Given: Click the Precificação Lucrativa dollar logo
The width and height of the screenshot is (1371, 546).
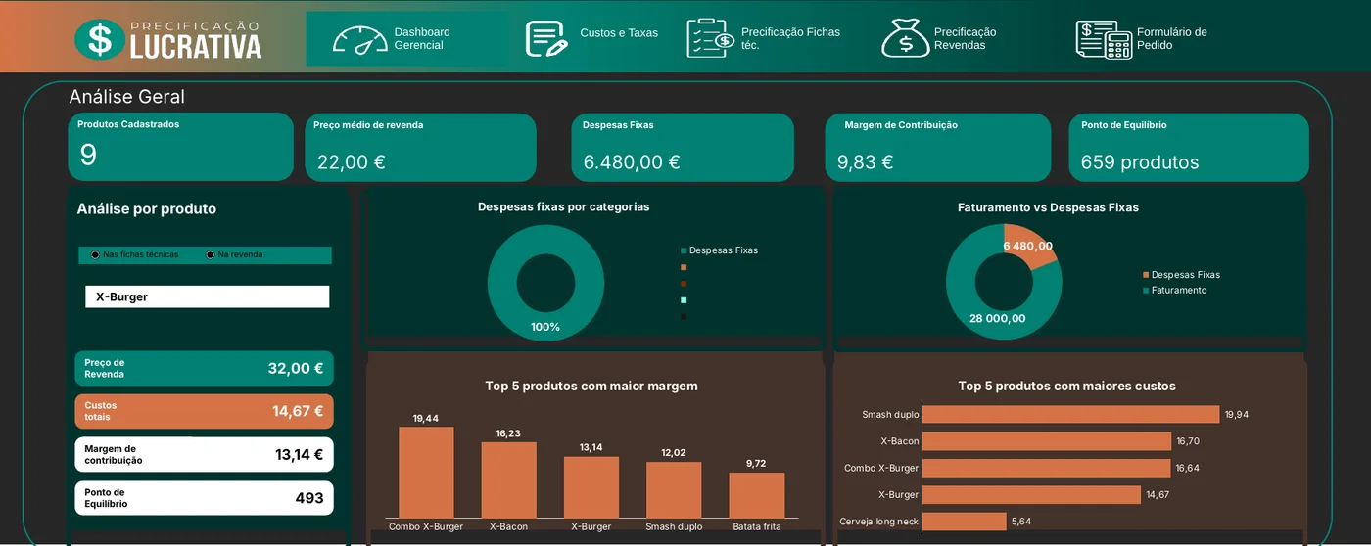Looking at the screenshot, I should (168, 39).
